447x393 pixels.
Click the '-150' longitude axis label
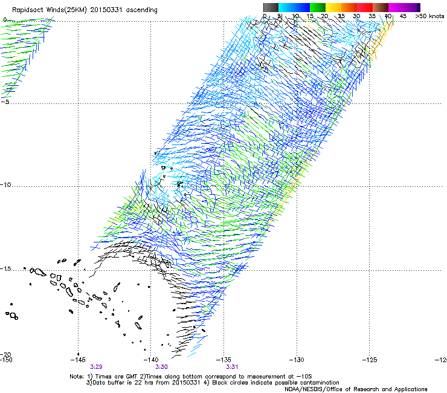tap(6, 360)
